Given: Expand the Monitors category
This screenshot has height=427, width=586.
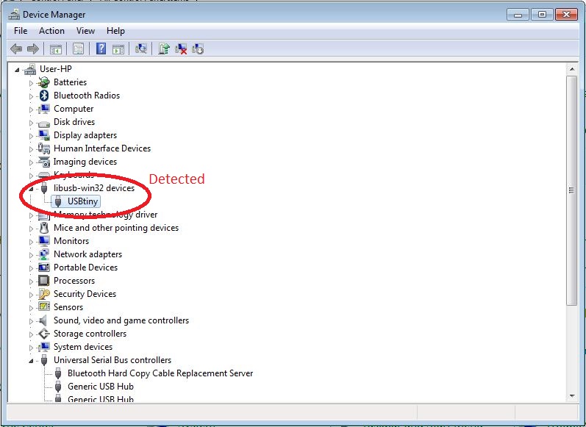Looking at the screenshot, I should click(x=31, y=242).
